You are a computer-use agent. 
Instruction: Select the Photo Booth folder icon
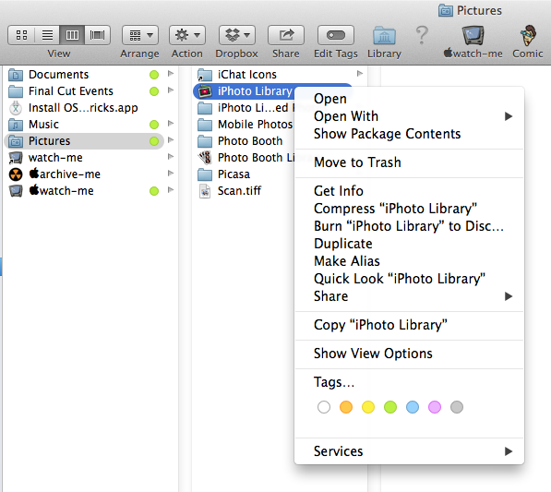pos(205,141)
